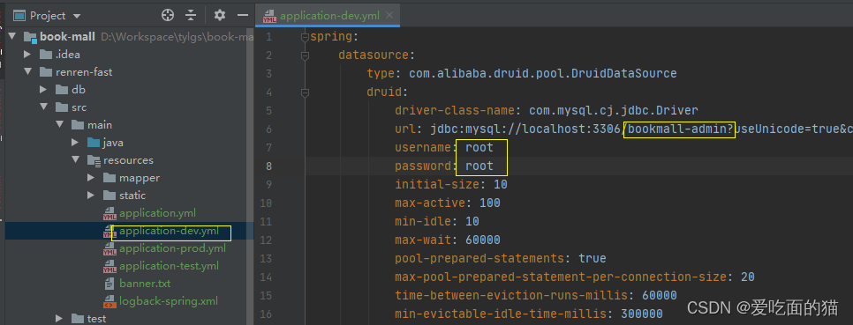Collapse the resources folder
853x325 pixels.
pos(75,160)
